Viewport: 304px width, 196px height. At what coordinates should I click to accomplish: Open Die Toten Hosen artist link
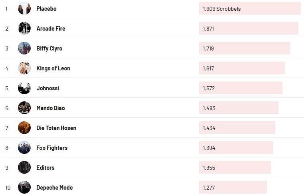56,128
